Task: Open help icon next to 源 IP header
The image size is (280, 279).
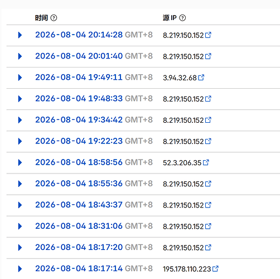Action: point(182,18)
